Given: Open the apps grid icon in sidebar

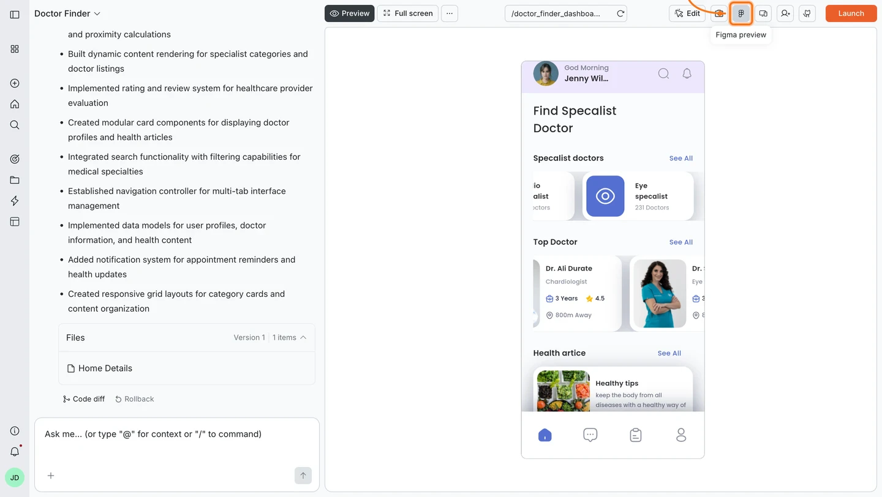Looking at the screenshot, I should click(14, 48).
